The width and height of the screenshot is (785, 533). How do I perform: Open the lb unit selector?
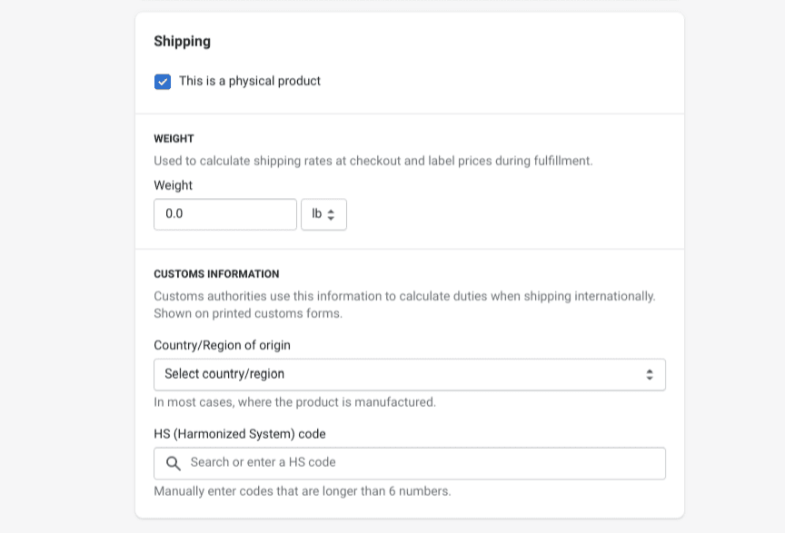click(x=324, y=214)
